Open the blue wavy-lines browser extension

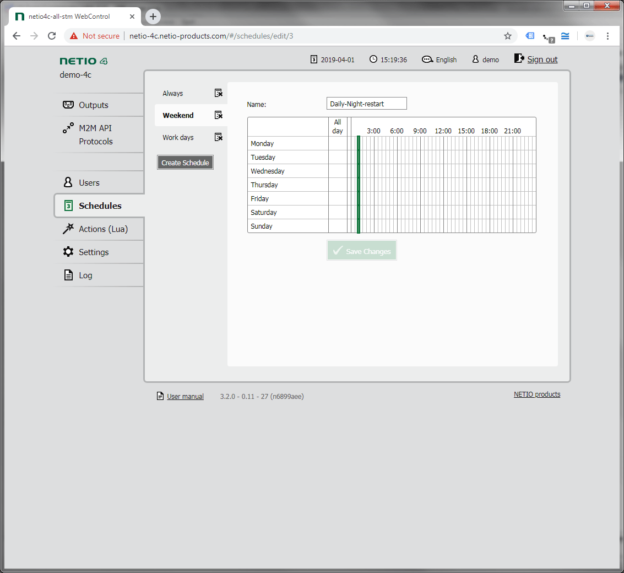point(565,36)
